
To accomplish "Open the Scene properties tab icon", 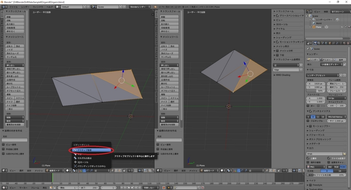I will tap(323, 43).
